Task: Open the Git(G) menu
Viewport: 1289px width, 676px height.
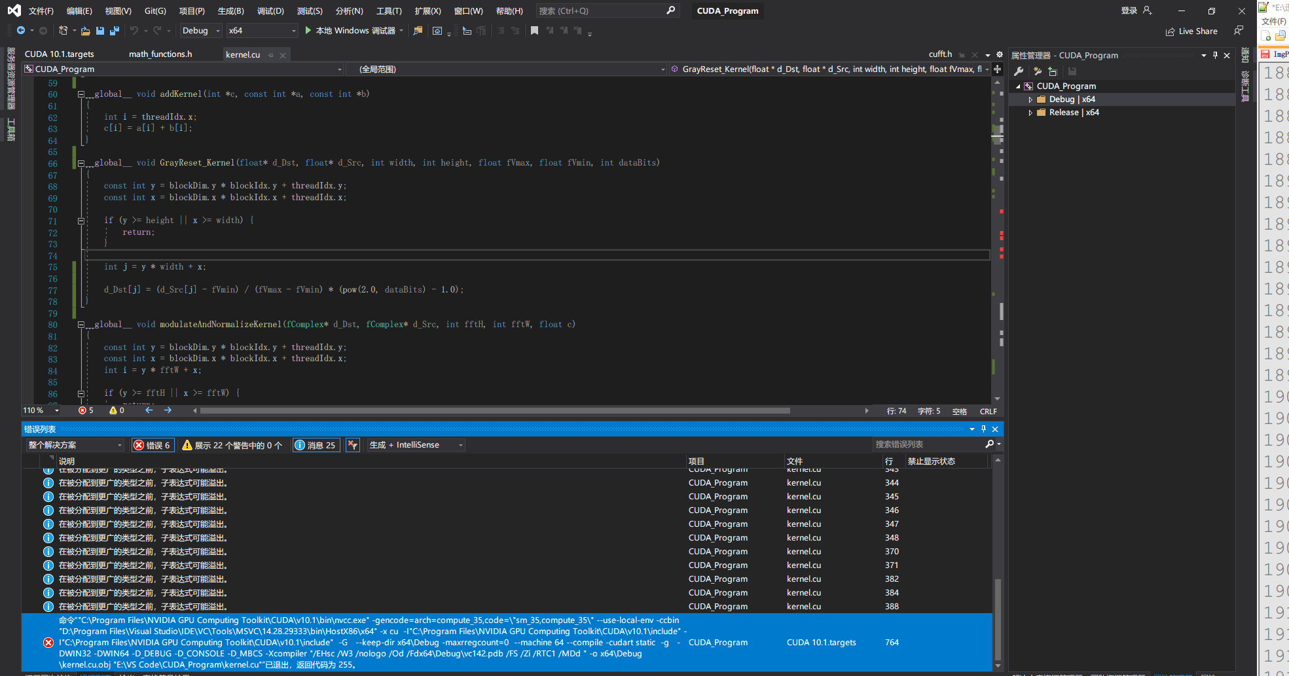Action: click(155, 11)
